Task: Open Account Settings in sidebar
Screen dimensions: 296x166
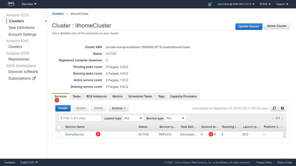Action: [x=22, y=35]
